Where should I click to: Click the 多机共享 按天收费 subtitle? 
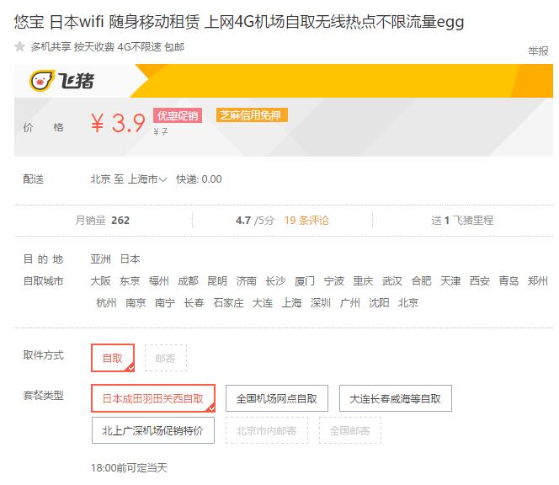click(108, 46)
